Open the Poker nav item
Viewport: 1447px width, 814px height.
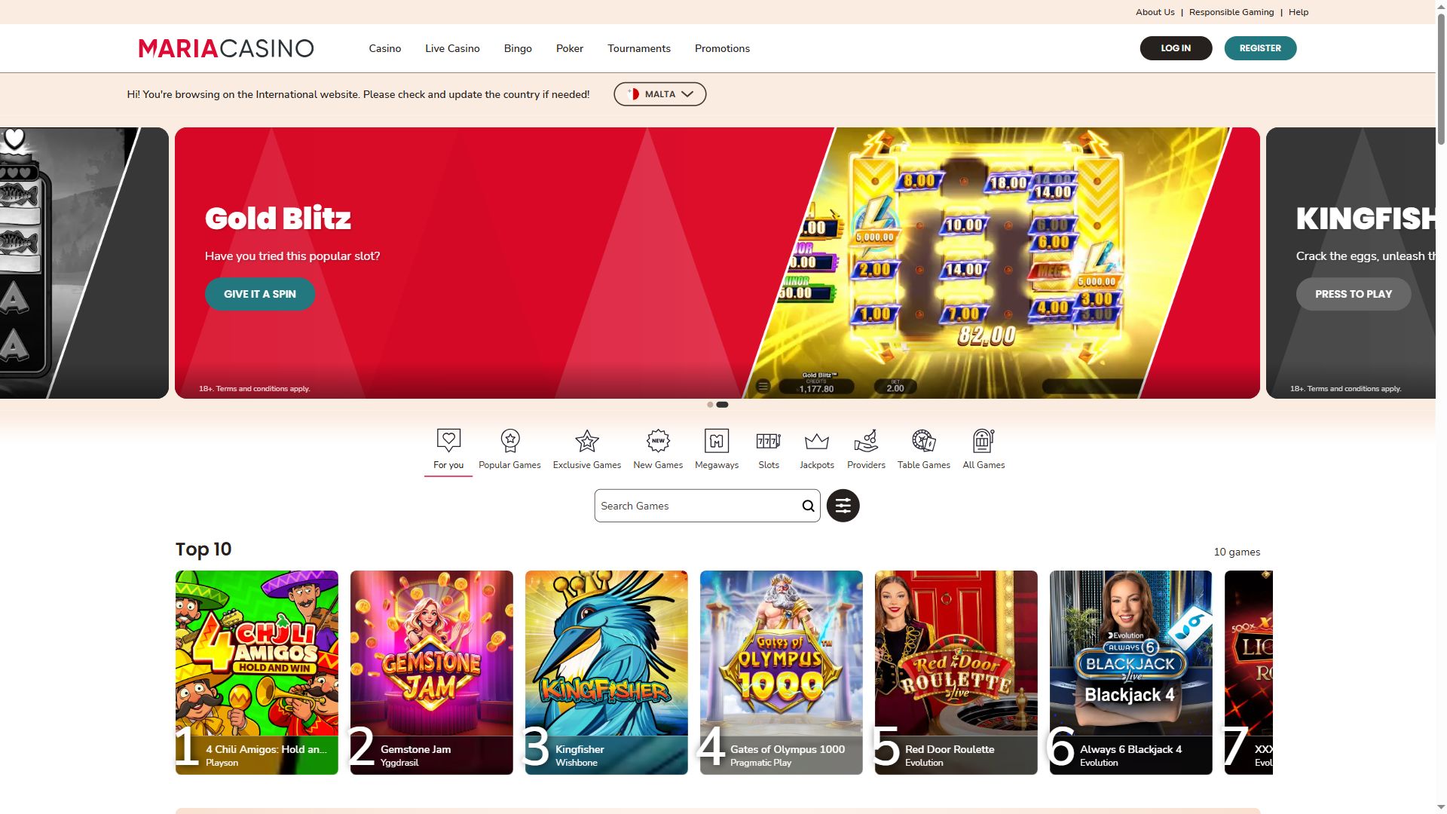tap(570, 48)
